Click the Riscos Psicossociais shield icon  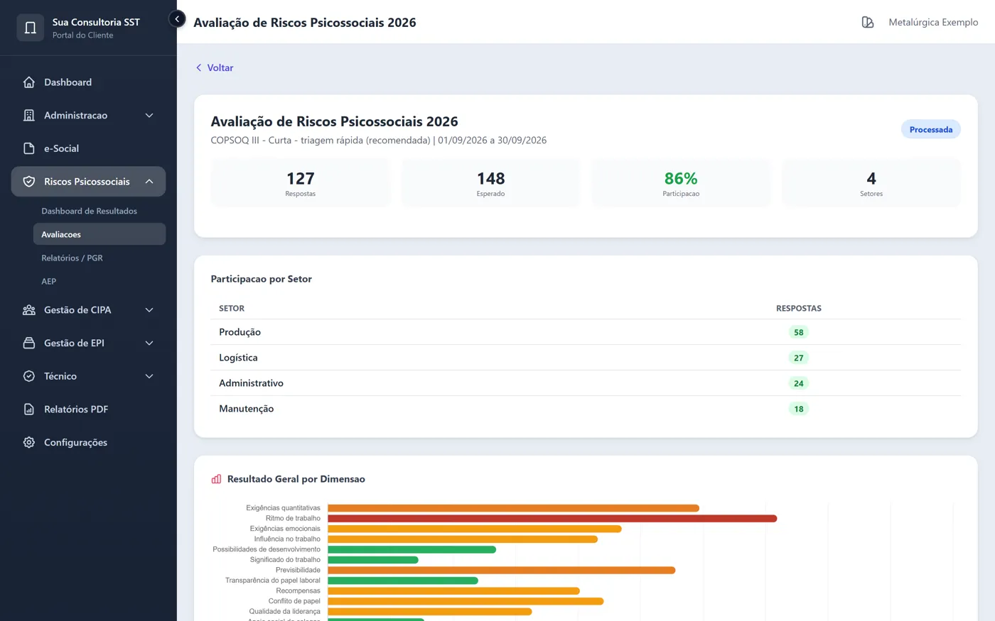point(29,182)
